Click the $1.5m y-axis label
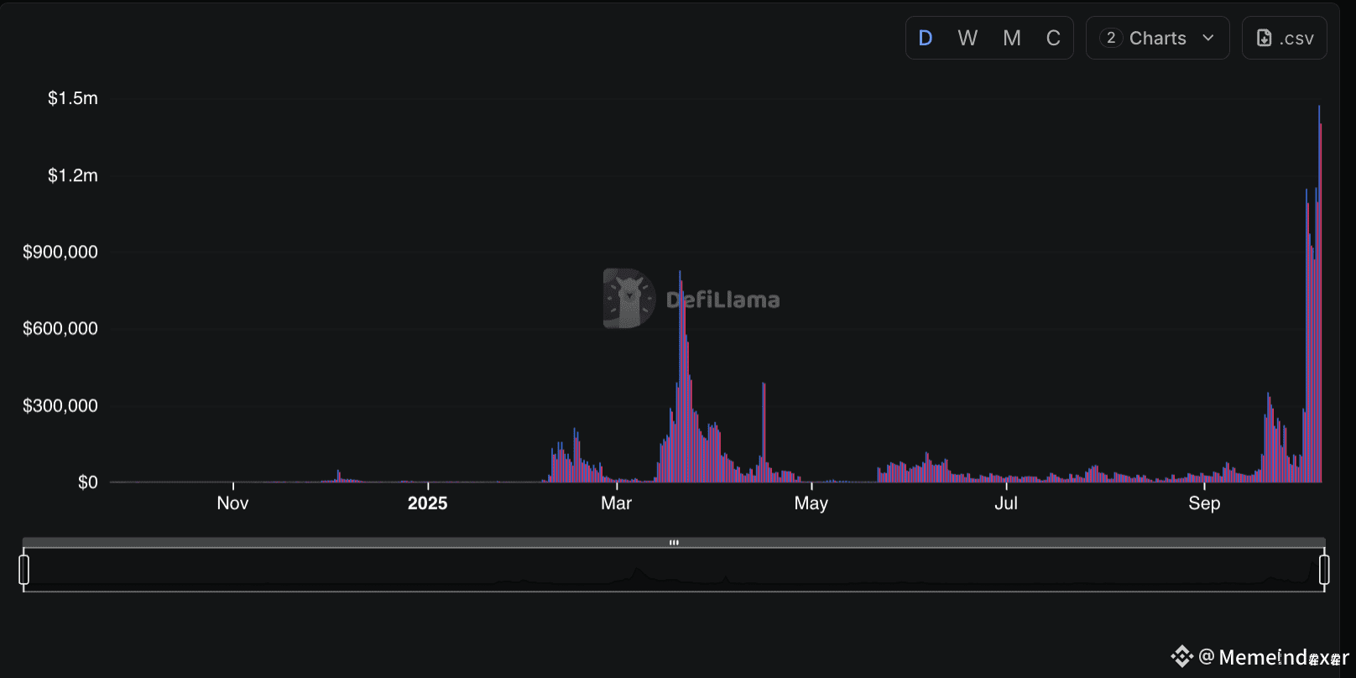The width and height of the screenshot is (1356, 678). pyautogui.click(x=73, y=98)
